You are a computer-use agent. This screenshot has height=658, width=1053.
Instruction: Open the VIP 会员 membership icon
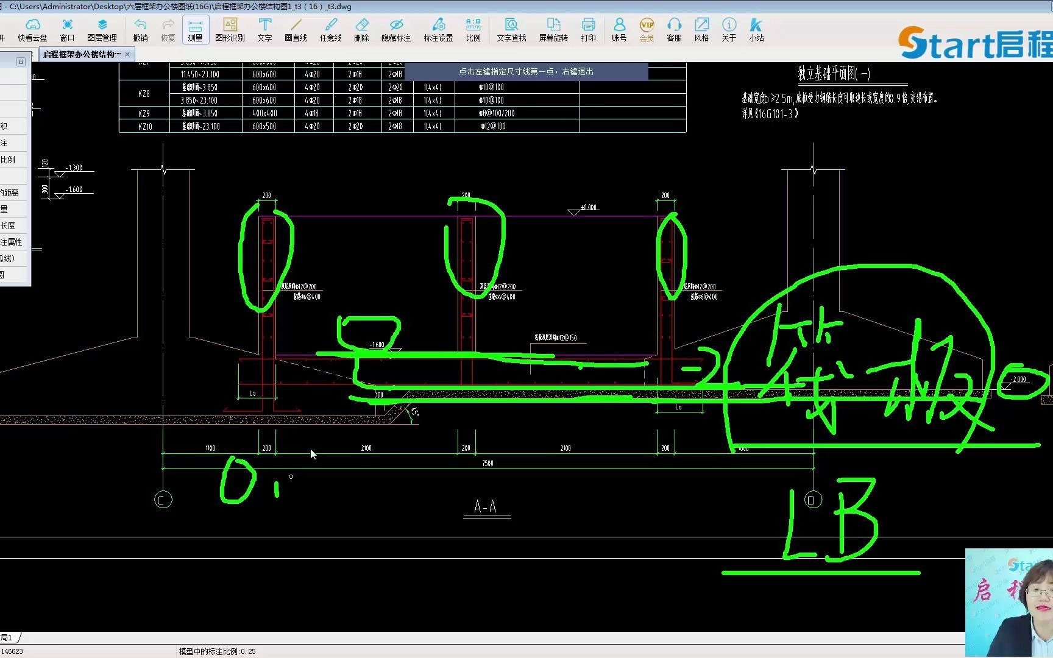click(x=647, y=29)
